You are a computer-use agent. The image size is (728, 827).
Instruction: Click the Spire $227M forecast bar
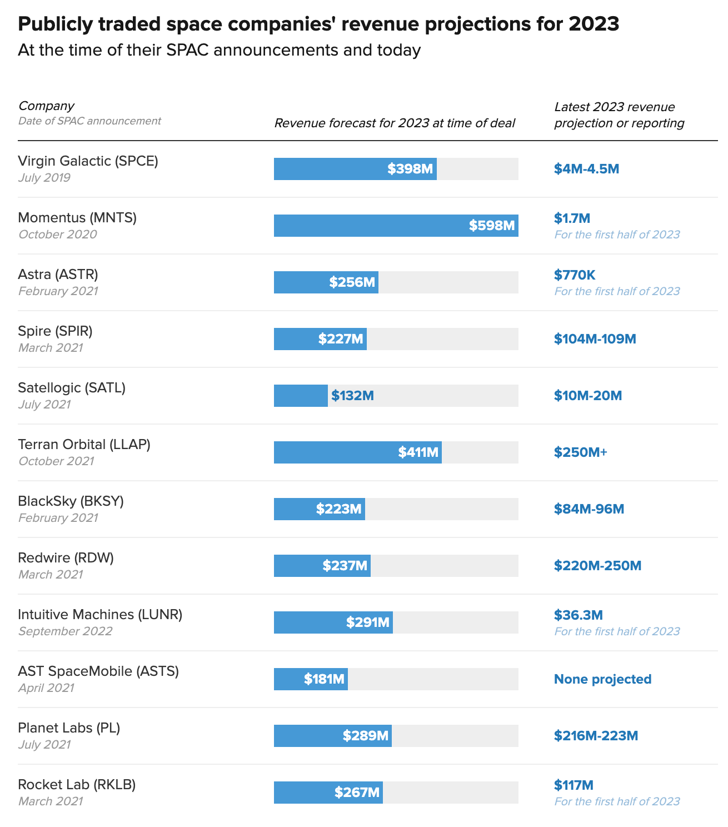click(x=320, y=339)
